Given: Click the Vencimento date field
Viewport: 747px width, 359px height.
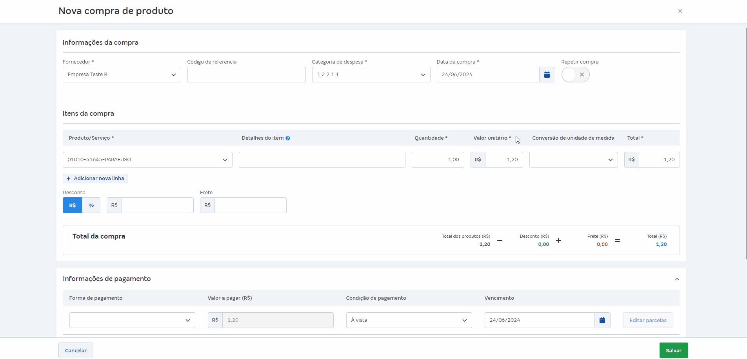Looking at the screenshot, I should click(540, 320).
